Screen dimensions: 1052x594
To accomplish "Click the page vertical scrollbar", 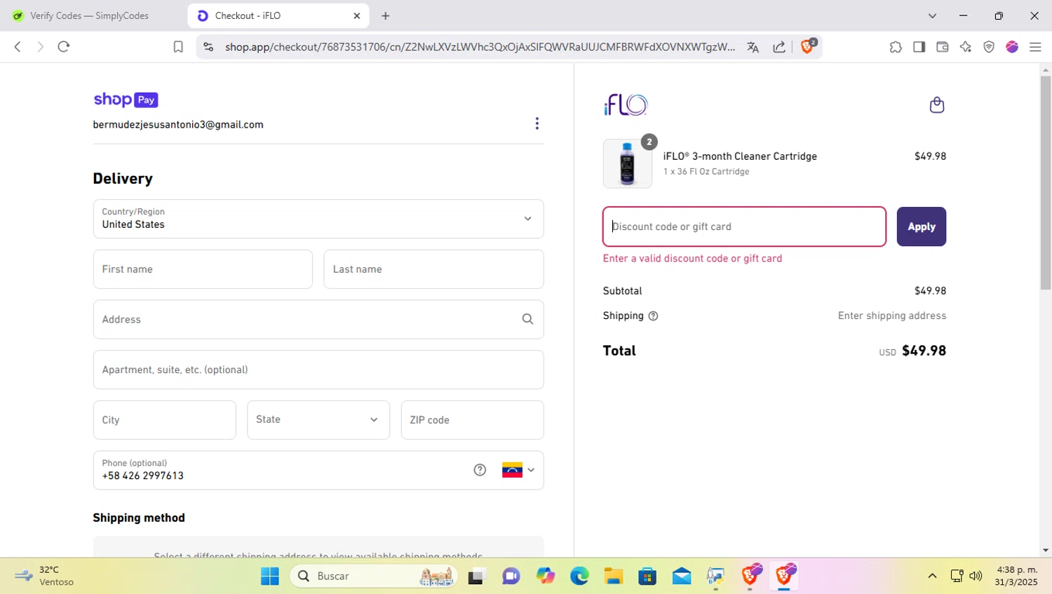I will pyautogui.click(x=1046, y=182).
